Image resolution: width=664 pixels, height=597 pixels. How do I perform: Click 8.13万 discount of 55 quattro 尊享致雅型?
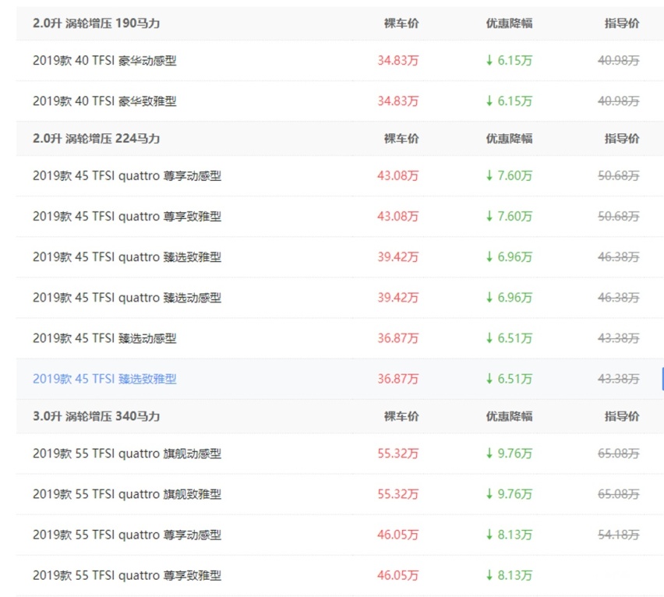509,575
